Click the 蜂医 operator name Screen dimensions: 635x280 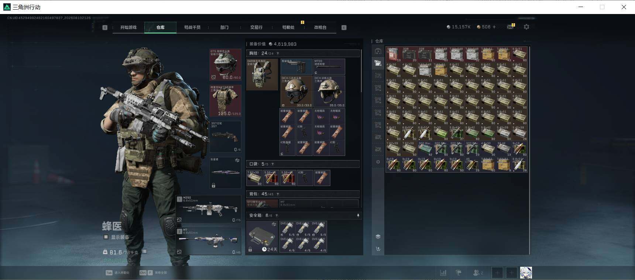click(112, 226)
